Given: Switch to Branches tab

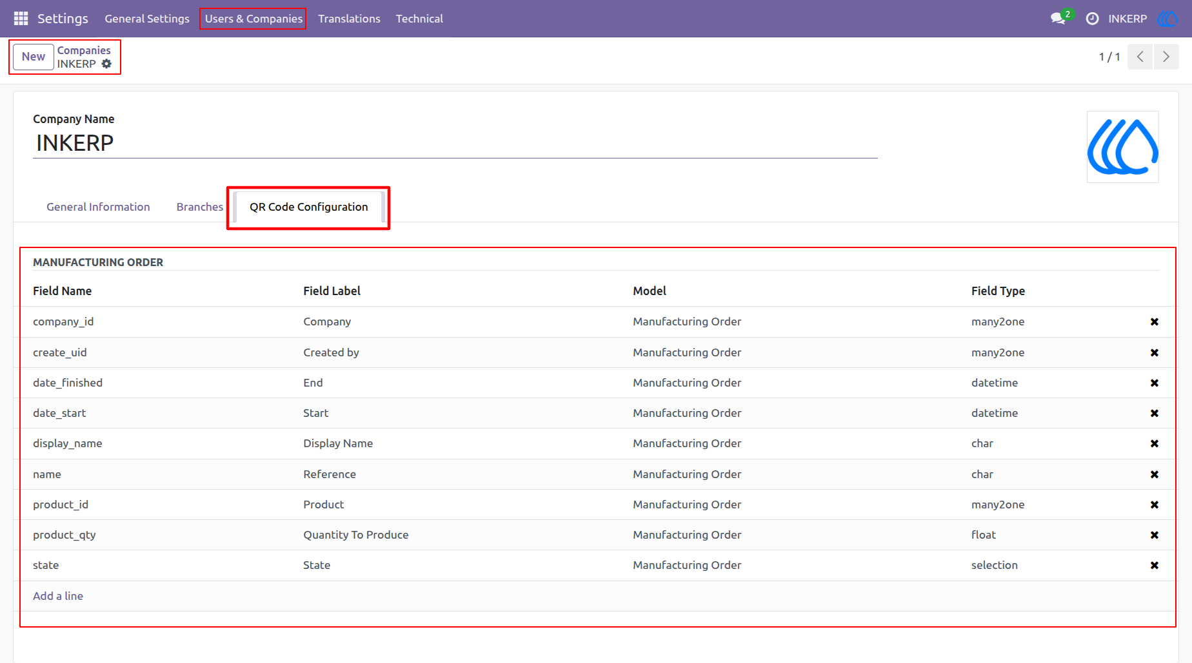Looking at the screenshot, I should pyautogui.click(x=200, y=207).
